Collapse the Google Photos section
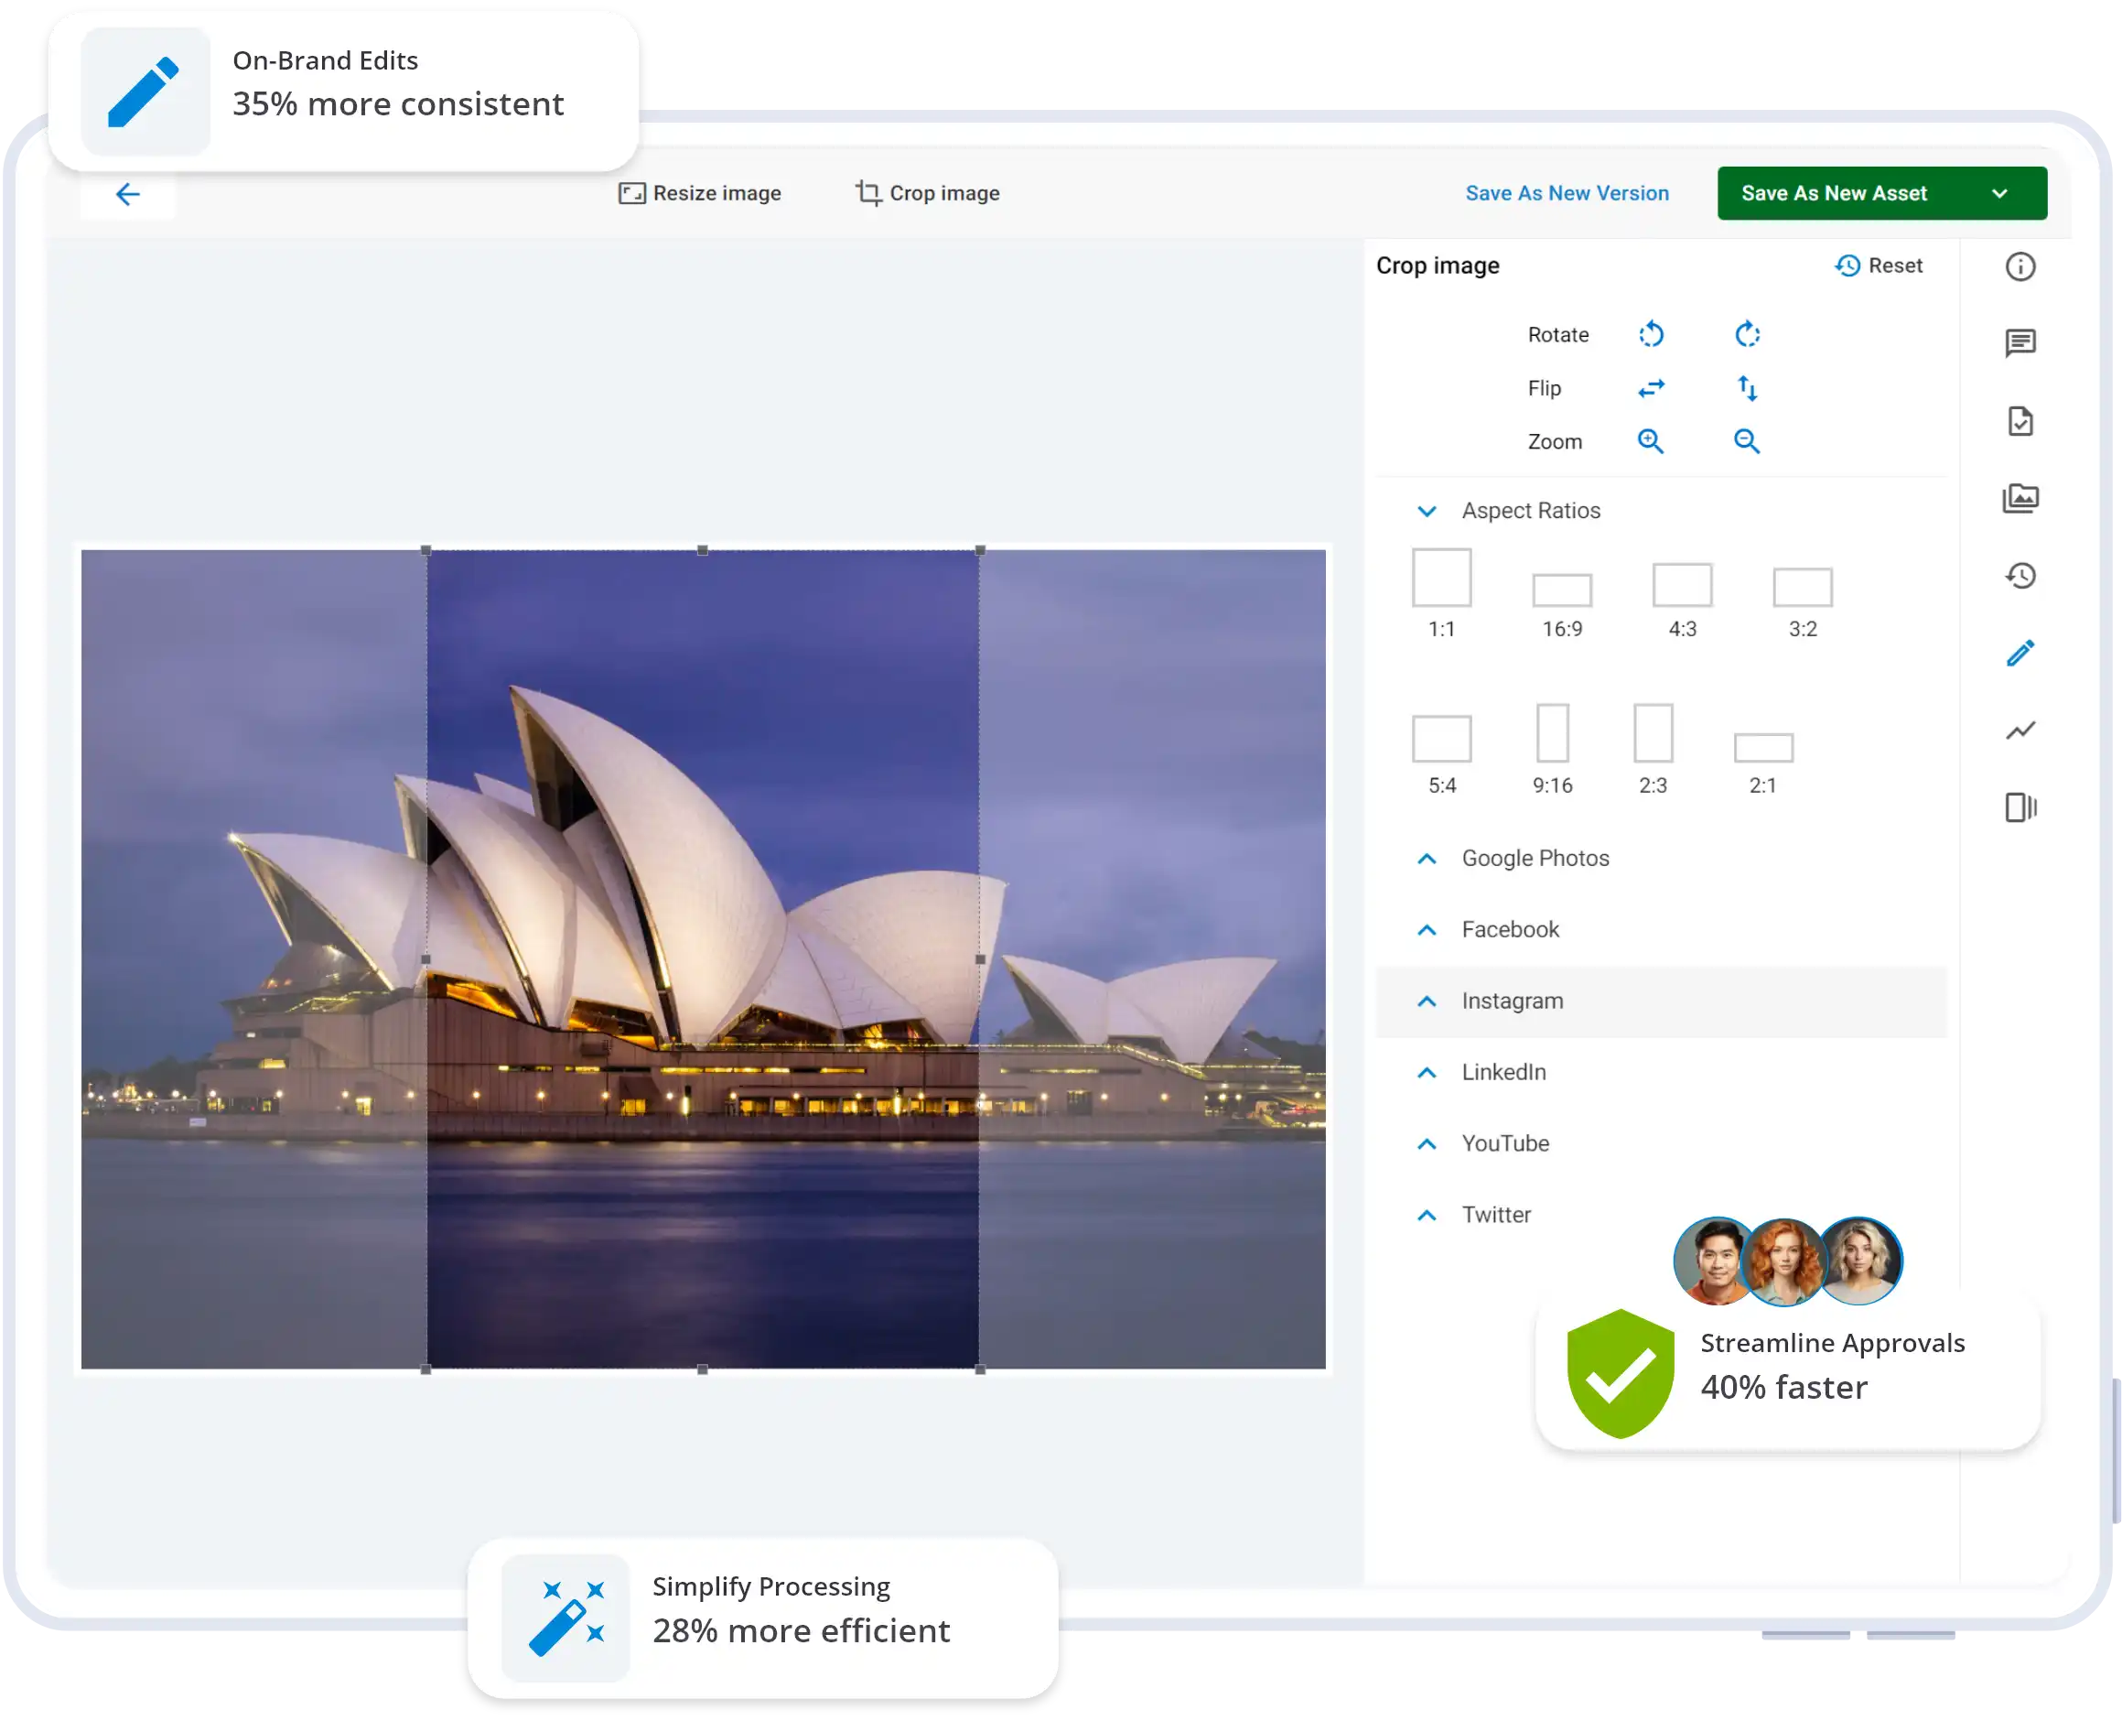The height and width of the screenshot is (1721, 2122). pos(1427,857)
